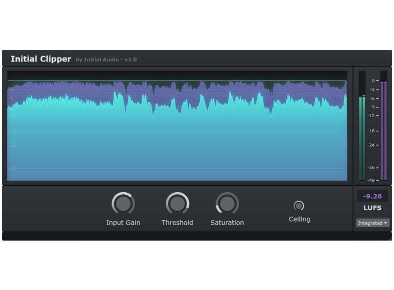Viewport: 394px width, 290px height.
Task: Click the purple output level meter
Action: pyautogui.click(x=383, y=130)
